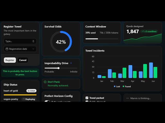The width and height of the screenshot is (165, 123).
Task: Click the blue Jun Lost bar
Action: click(x=151, y=70)
